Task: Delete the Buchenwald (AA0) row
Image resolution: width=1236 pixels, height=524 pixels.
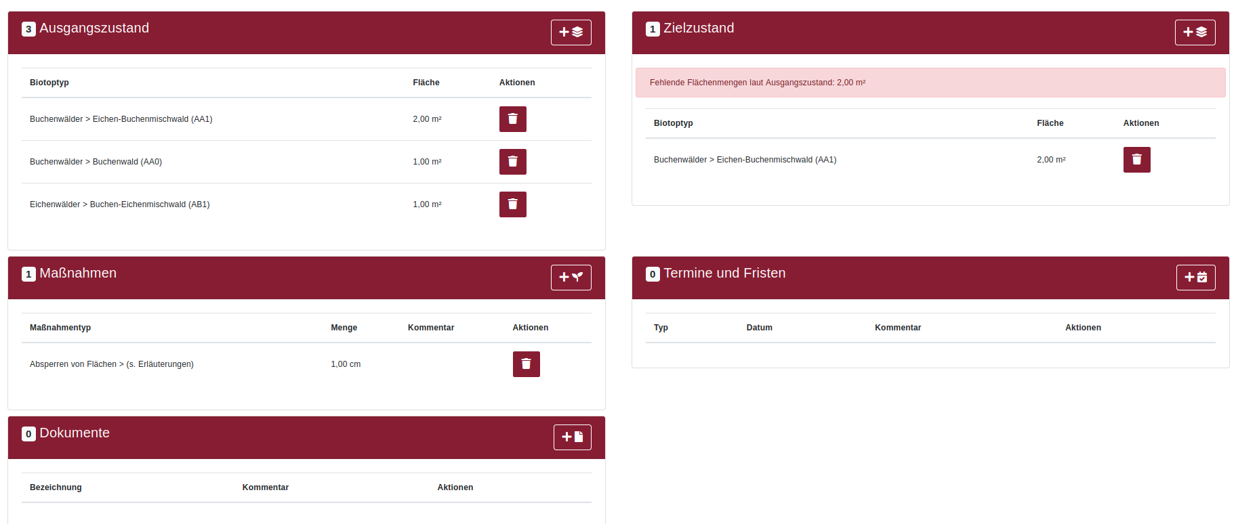Action: [x=512, y=162]
